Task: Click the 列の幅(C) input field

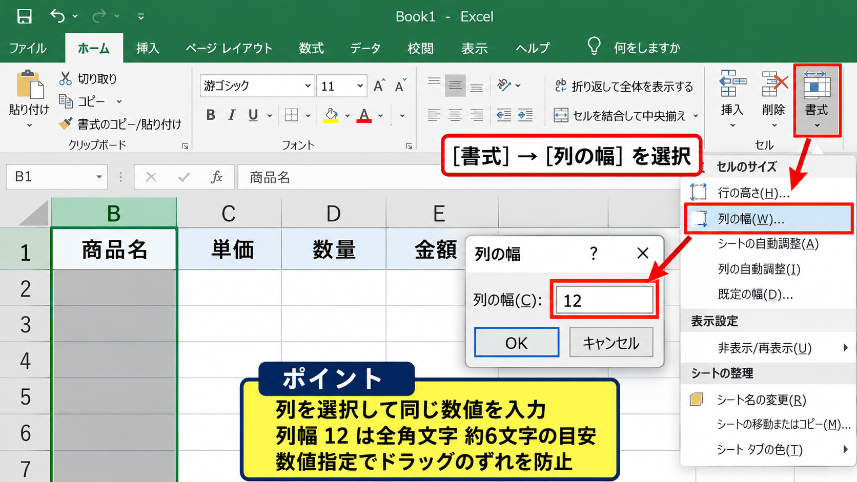Action: [x=604, y=300]
